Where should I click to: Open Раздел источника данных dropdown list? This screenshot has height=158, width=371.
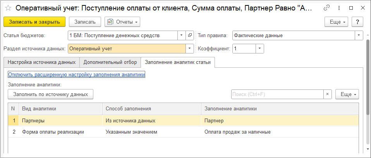coord(190,49)
